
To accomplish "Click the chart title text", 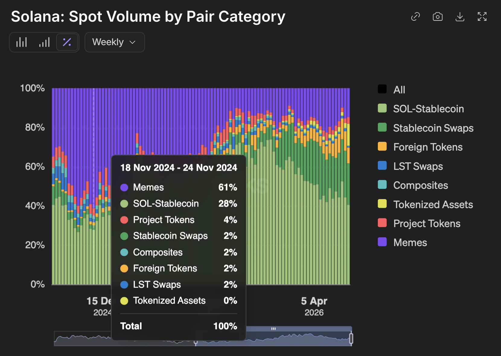I will coord(148,17).
